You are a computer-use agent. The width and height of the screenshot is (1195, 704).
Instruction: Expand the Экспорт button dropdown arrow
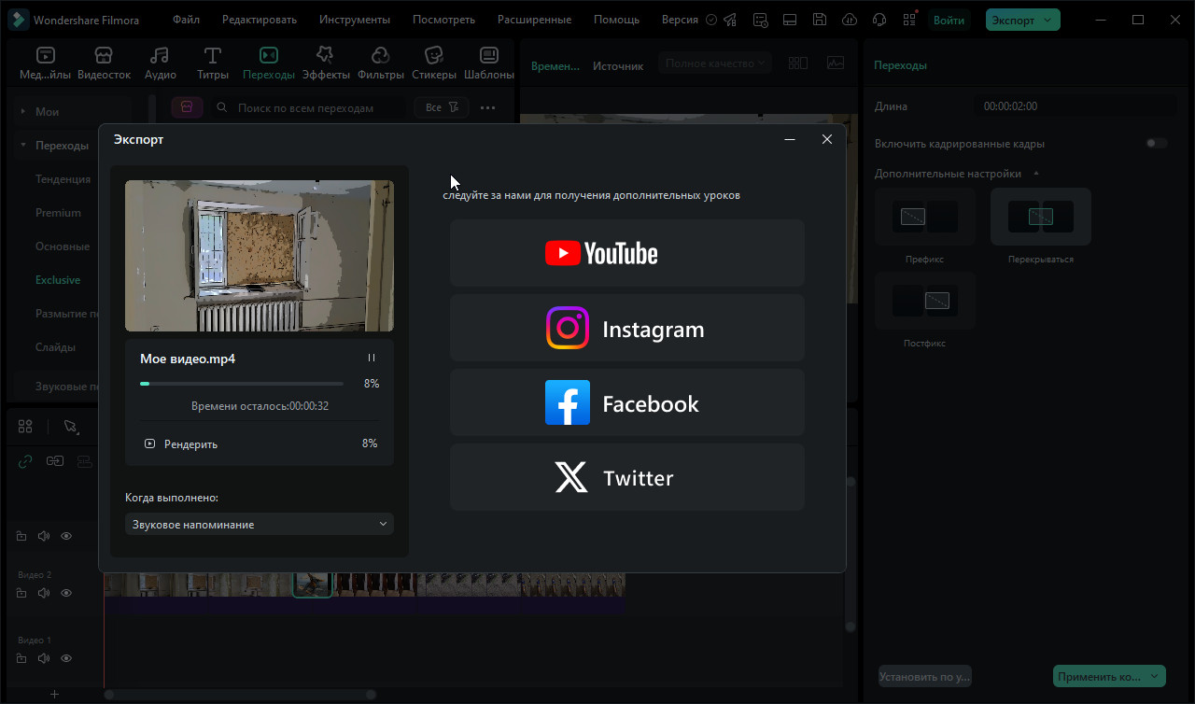pos(1048,20)
